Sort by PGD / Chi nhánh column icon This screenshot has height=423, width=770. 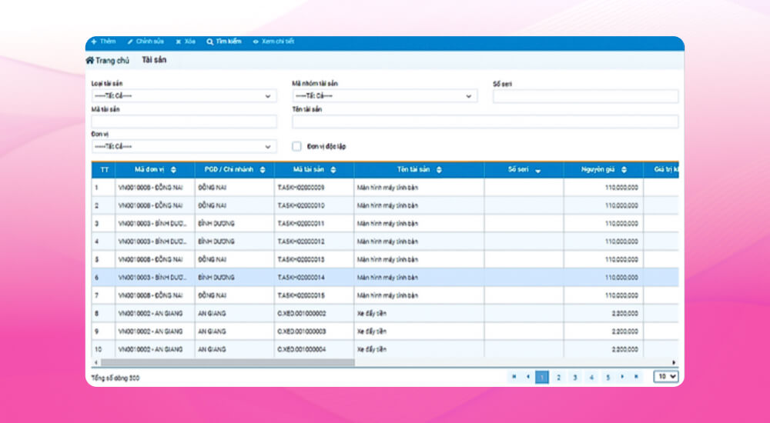[263, 170]
